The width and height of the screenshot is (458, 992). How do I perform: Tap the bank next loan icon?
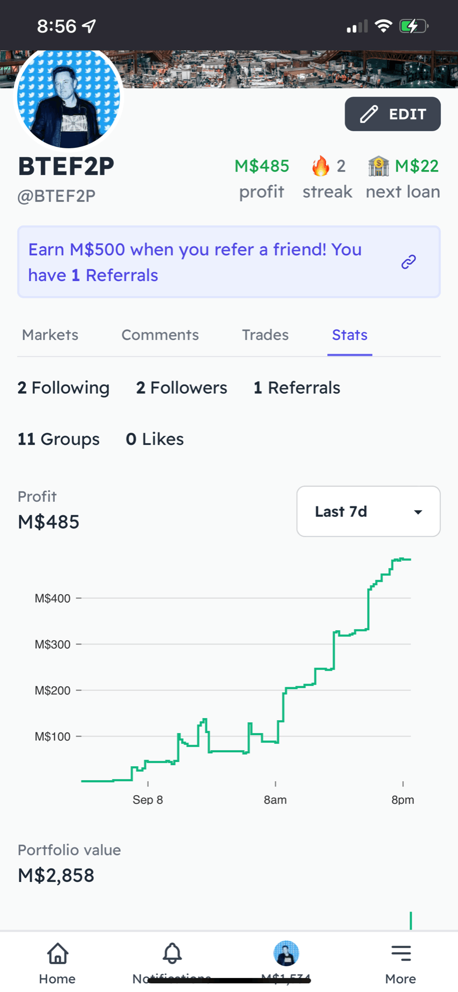(378, 166)
